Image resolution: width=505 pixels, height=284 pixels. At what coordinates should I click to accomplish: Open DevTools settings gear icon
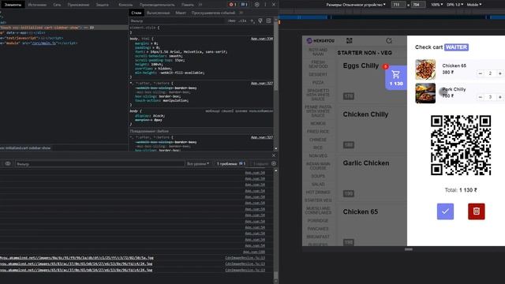pyautogui.click(x=256, y=5)
